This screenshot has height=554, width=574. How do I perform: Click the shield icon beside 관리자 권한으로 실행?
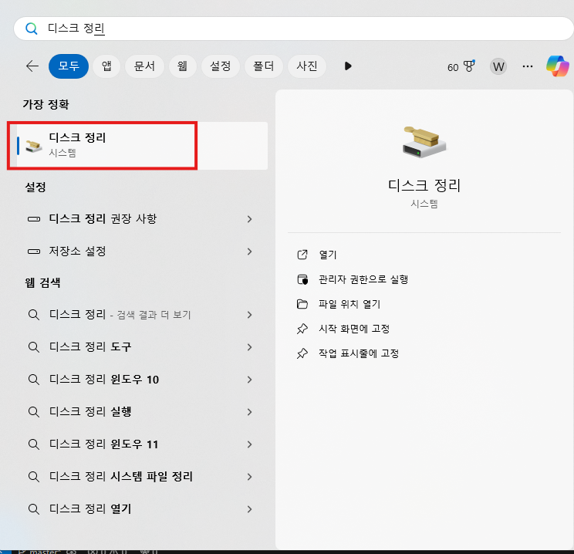[302, 280]
